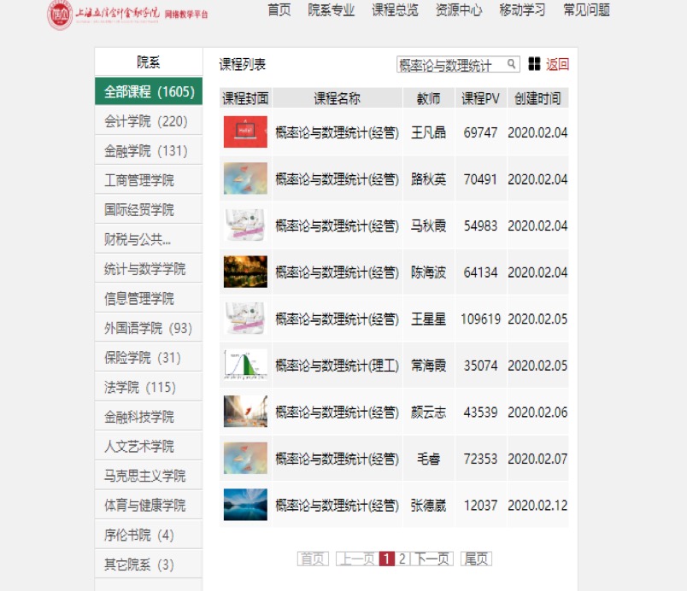Jump to 尾页 last page
Screen dimensions: 687x591
[x=476, y=559]
